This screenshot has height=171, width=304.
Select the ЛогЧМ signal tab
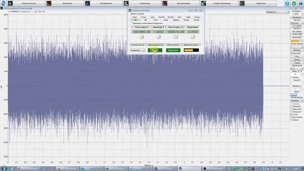[x=171, y=17]
